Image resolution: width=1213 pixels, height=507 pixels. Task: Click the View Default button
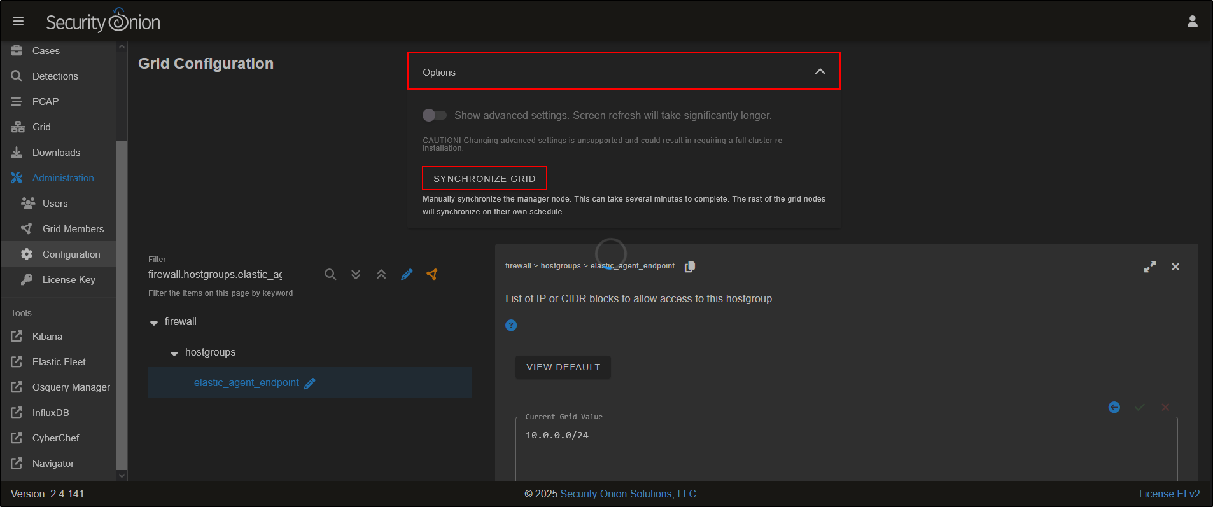coord(563,367)
